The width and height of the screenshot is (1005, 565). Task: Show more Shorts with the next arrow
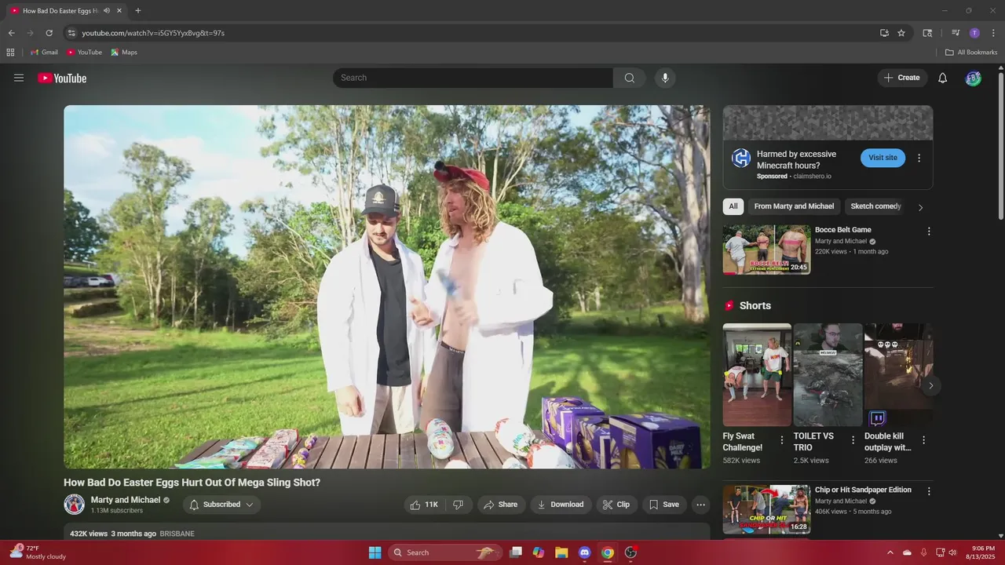coord(930,385)
